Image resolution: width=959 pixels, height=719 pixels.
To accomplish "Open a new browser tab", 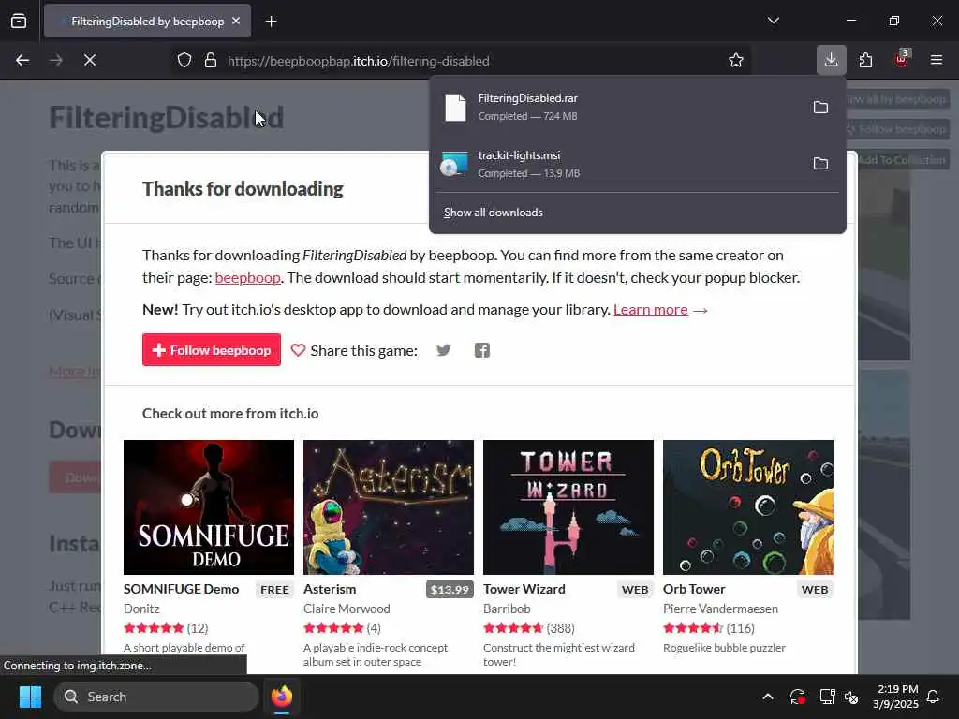I will (x=272, y=22).
